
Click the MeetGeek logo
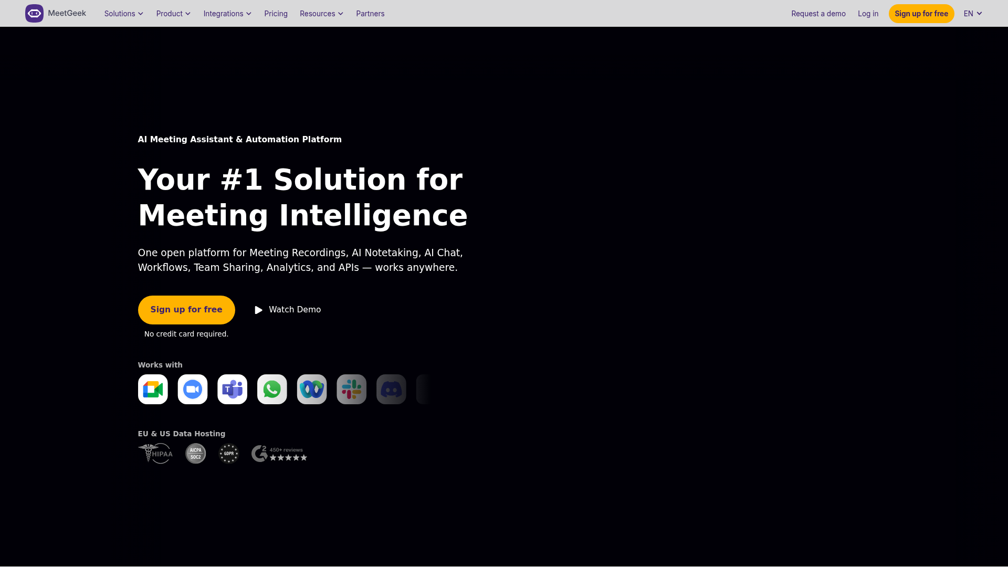pos(55,13)
